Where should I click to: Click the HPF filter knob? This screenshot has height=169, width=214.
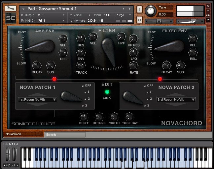[121, 36]
